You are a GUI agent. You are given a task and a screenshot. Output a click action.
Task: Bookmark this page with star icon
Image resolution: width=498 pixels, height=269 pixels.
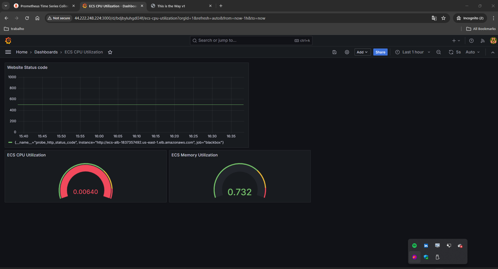(x=444, y=18)
